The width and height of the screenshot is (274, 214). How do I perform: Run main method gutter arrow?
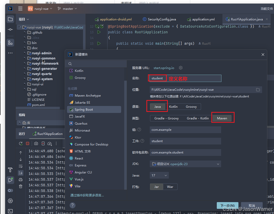point(99,43)
